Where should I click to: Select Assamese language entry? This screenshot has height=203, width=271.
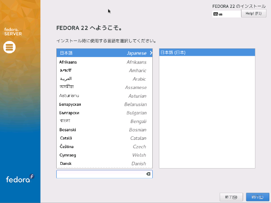coord(104,87)
